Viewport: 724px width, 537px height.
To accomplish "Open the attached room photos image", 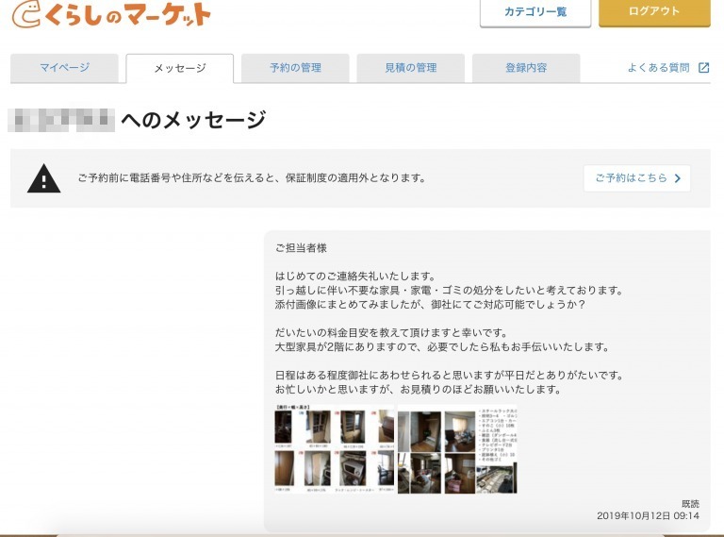I will point(457,448).
